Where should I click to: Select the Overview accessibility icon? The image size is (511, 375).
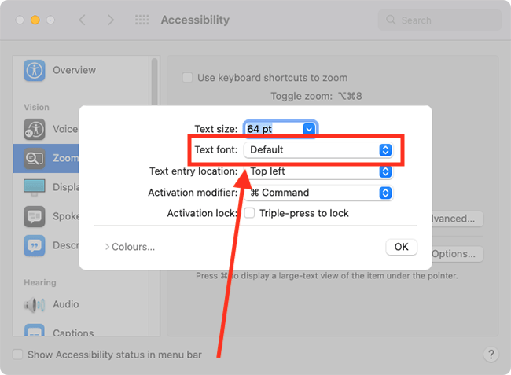[35, 70]
